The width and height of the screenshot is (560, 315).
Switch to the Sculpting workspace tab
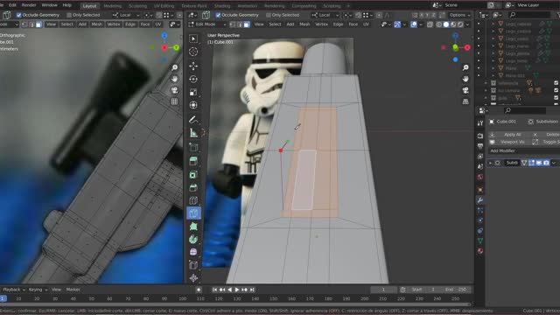point(137,6)
